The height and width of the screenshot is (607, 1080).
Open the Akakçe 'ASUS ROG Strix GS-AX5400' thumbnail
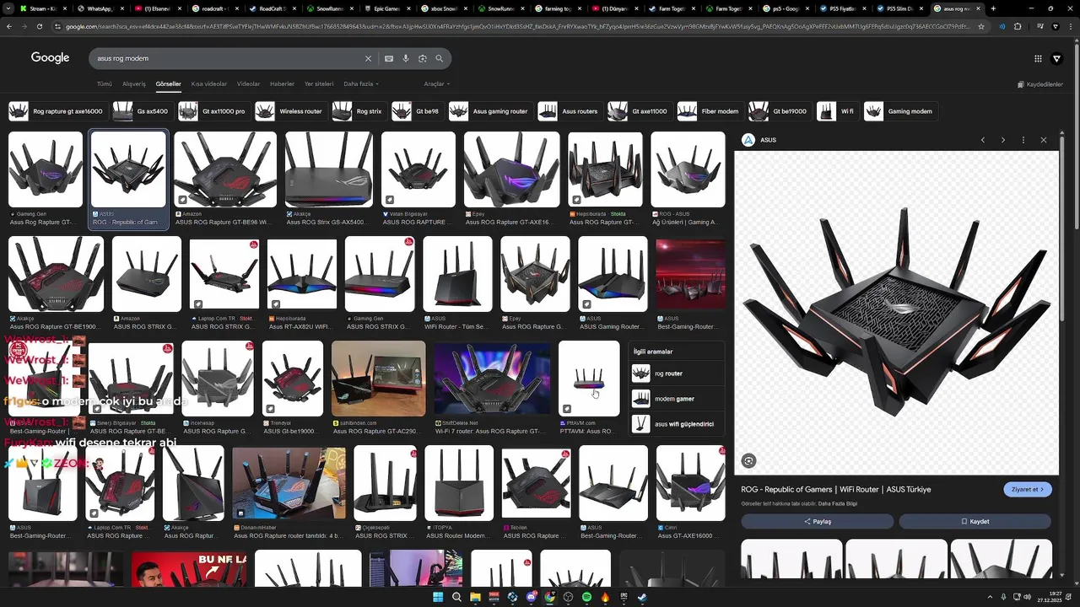329,169
